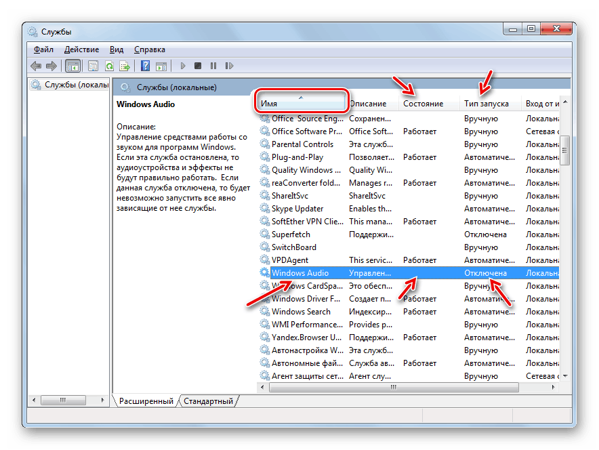
Task: Click the Forward navigation arrow
Action: point(52,65)
